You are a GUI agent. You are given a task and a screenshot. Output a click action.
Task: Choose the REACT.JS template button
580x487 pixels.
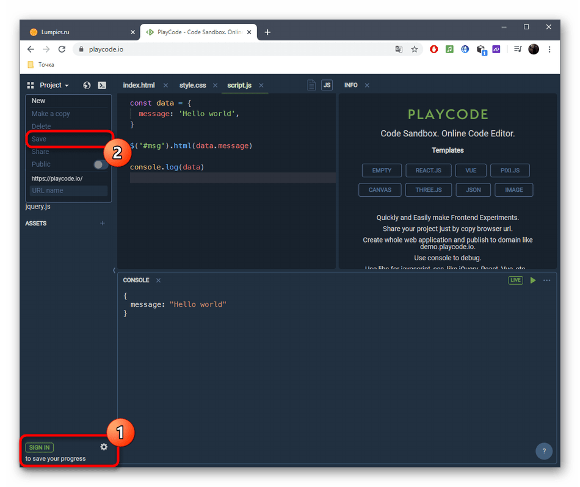pos(429,170)
